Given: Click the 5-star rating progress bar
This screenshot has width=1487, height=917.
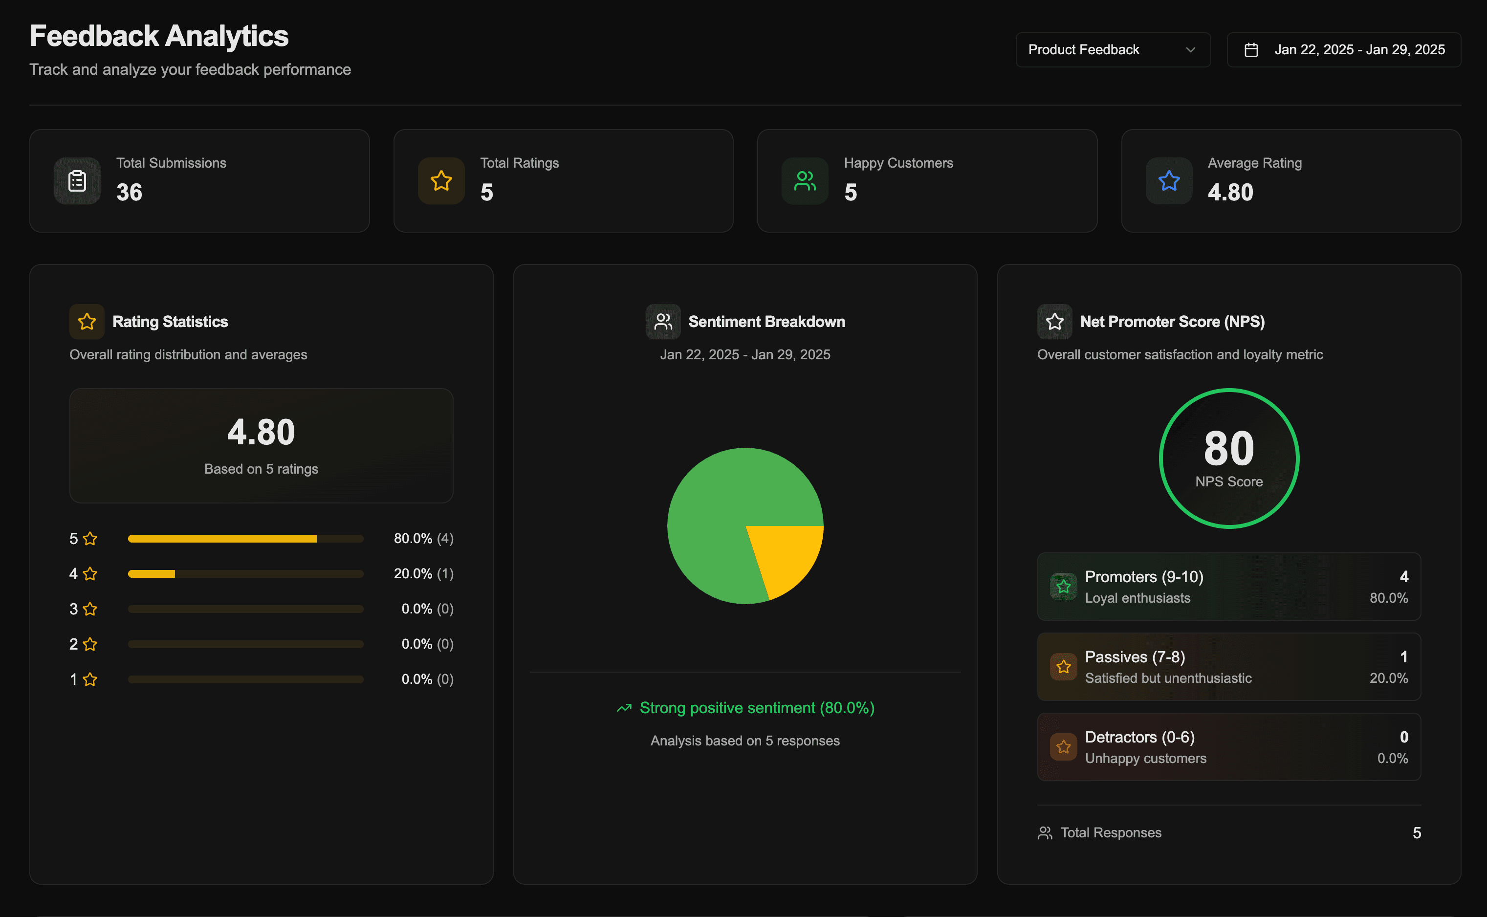Looking at the screenshot, I should [245, 539].
